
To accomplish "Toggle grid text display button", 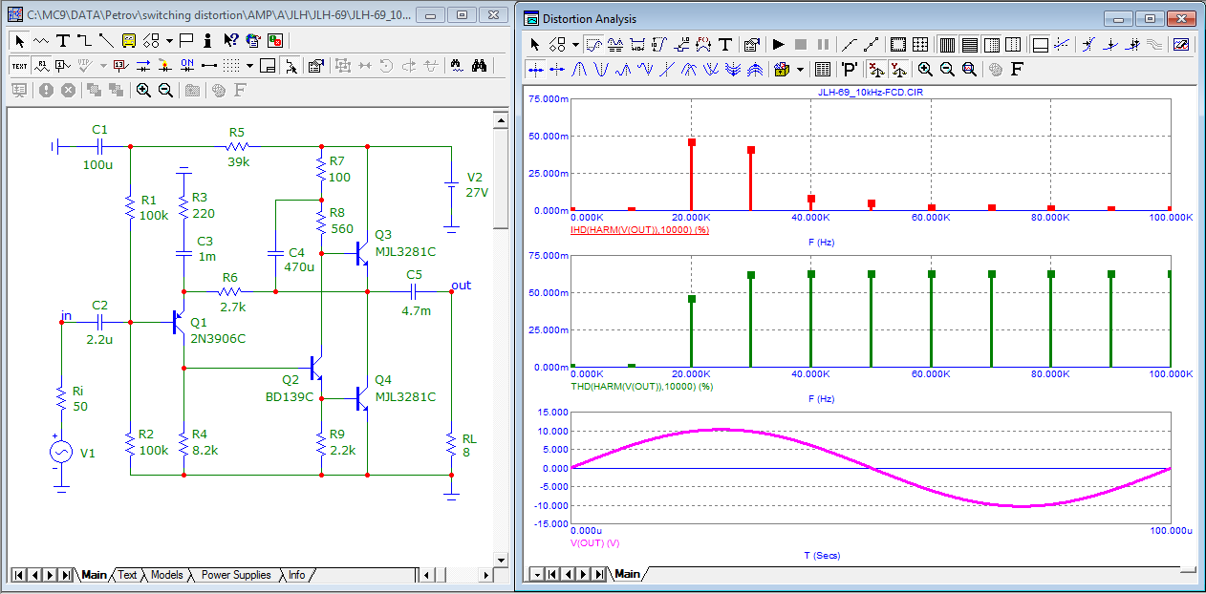I will click(19, 66).
